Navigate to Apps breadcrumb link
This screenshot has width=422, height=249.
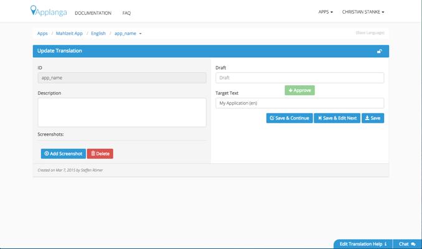coord(42,34)
